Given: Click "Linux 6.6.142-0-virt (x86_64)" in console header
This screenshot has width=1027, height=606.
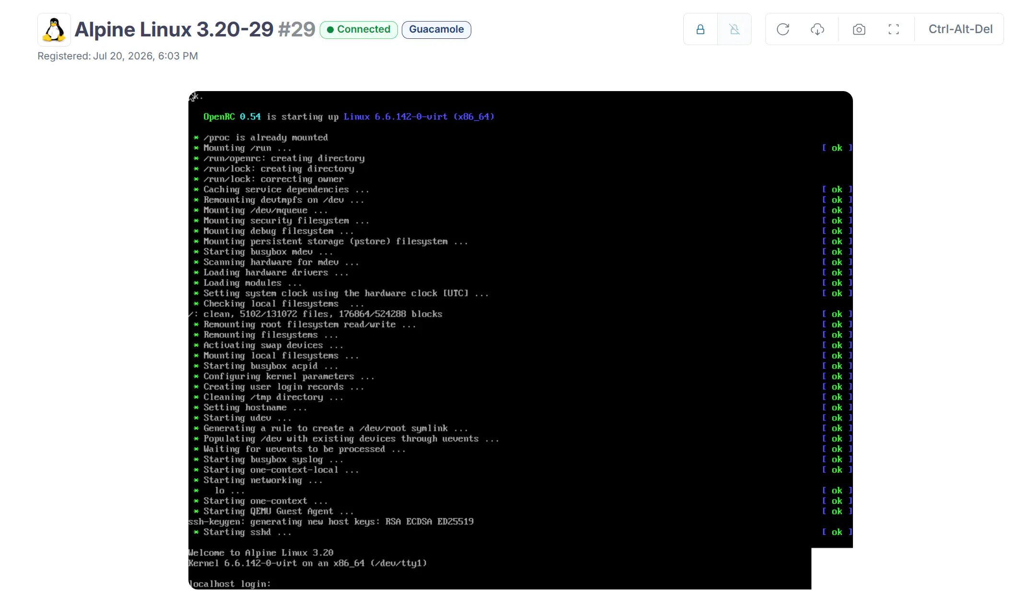Looking at the screenshot, I should (x=419, y=117).
